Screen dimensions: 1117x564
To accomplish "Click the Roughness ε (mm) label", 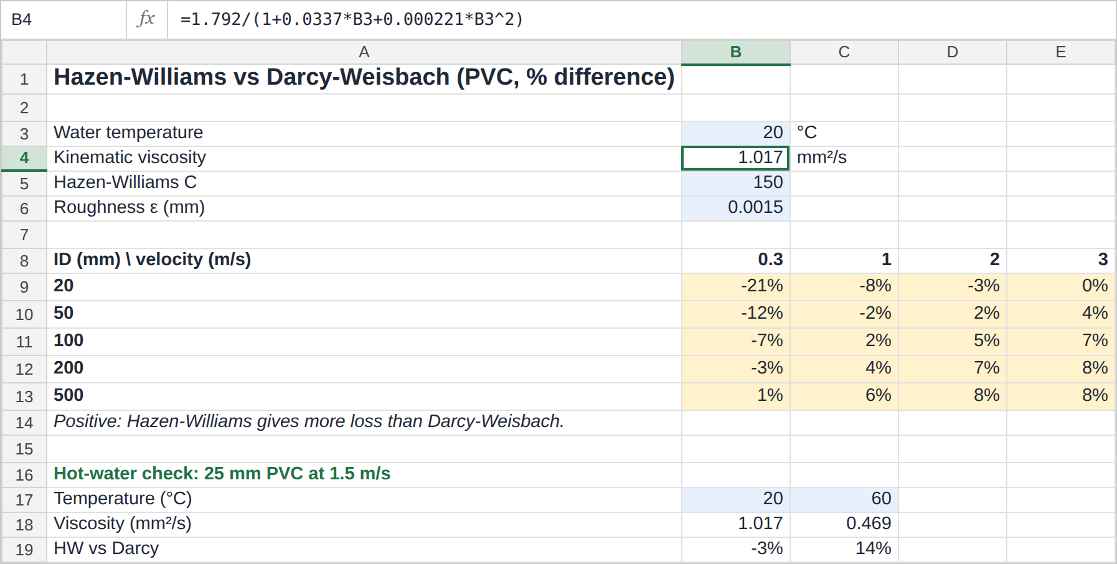I will tap(364, 209).
